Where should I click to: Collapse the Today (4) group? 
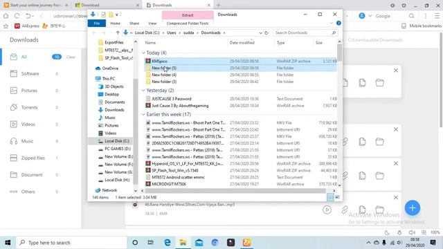[x=143, y=53]
